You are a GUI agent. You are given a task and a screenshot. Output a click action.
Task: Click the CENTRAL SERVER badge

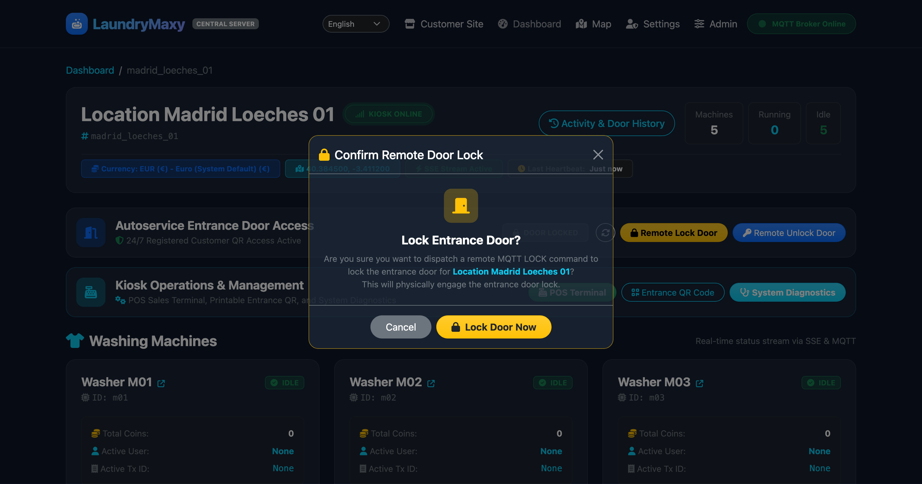tap(226, 24)
